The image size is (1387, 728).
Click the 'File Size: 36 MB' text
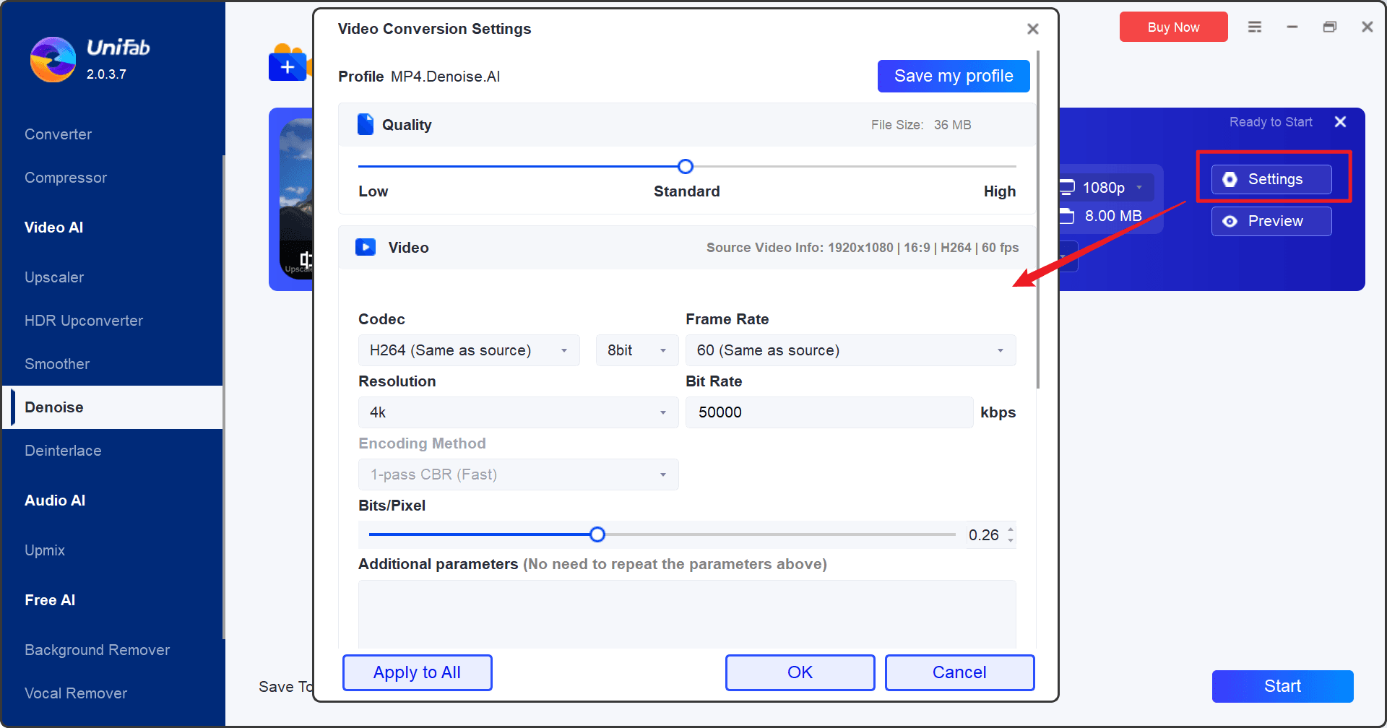tap(921, 125)
